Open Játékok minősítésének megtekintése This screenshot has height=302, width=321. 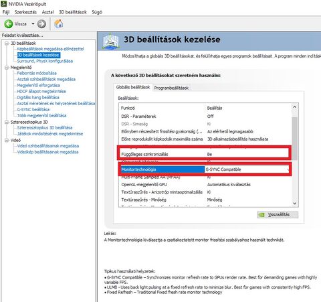[50, 134]
